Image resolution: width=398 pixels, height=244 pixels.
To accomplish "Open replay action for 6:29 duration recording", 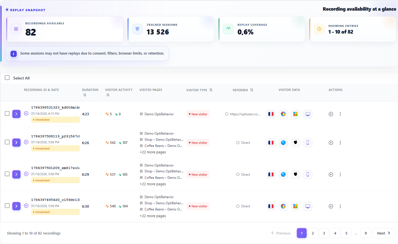I will pyautogui.click(x=331, y=175).
